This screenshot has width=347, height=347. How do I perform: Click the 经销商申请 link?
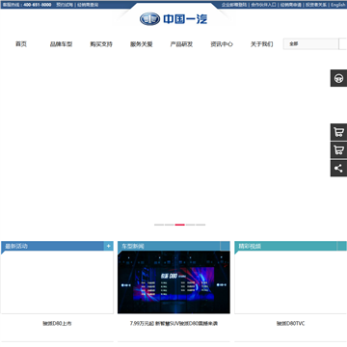pos(291,5)
